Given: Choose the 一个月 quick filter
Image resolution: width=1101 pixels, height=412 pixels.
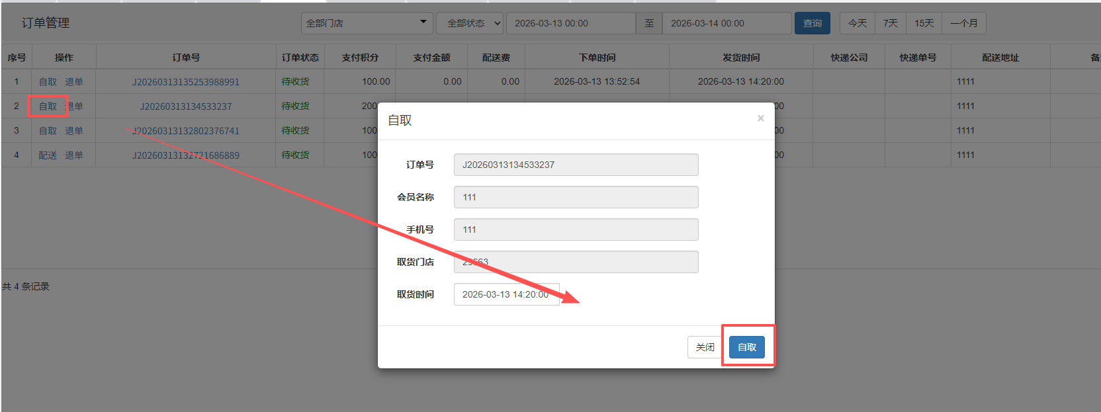Looking at the screenshot, I should pyautogui.click(x=963, y=23).
